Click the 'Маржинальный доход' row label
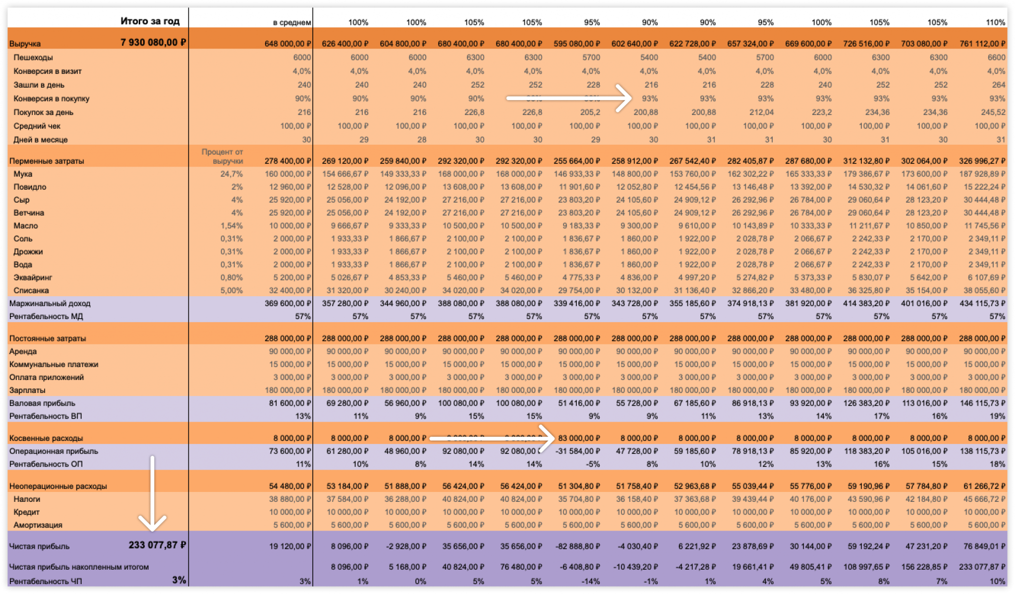Viewport: 1015px width, 594px height. [x=50, y=303]
